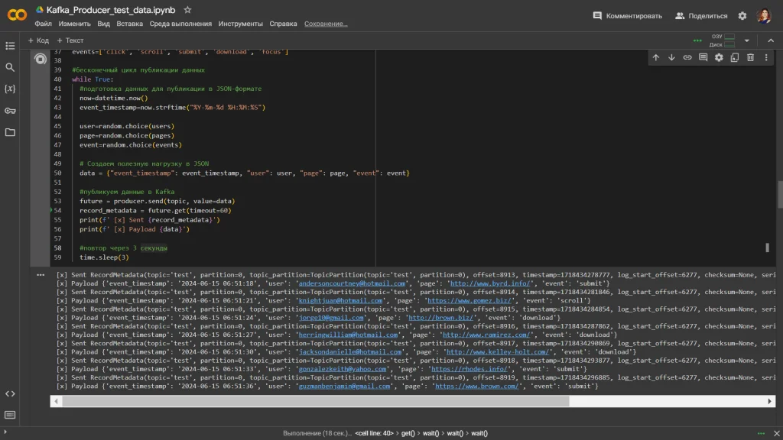Click the Поделиться share button
This screenshot has width=783, height=440.
pyautogui.click(x=701, y=16)
